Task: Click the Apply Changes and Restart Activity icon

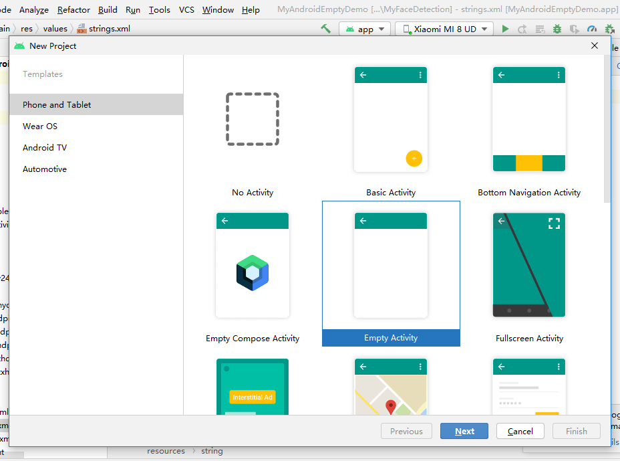Action: [522, 29]
